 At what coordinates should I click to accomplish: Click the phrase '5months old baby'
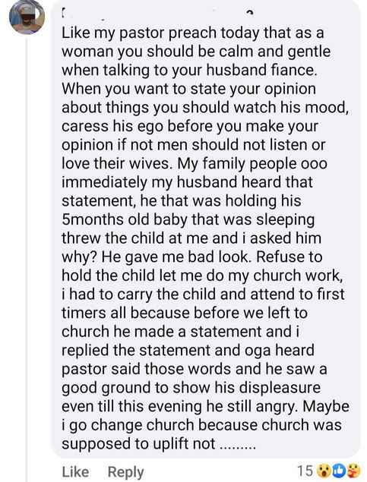point(125,220)
